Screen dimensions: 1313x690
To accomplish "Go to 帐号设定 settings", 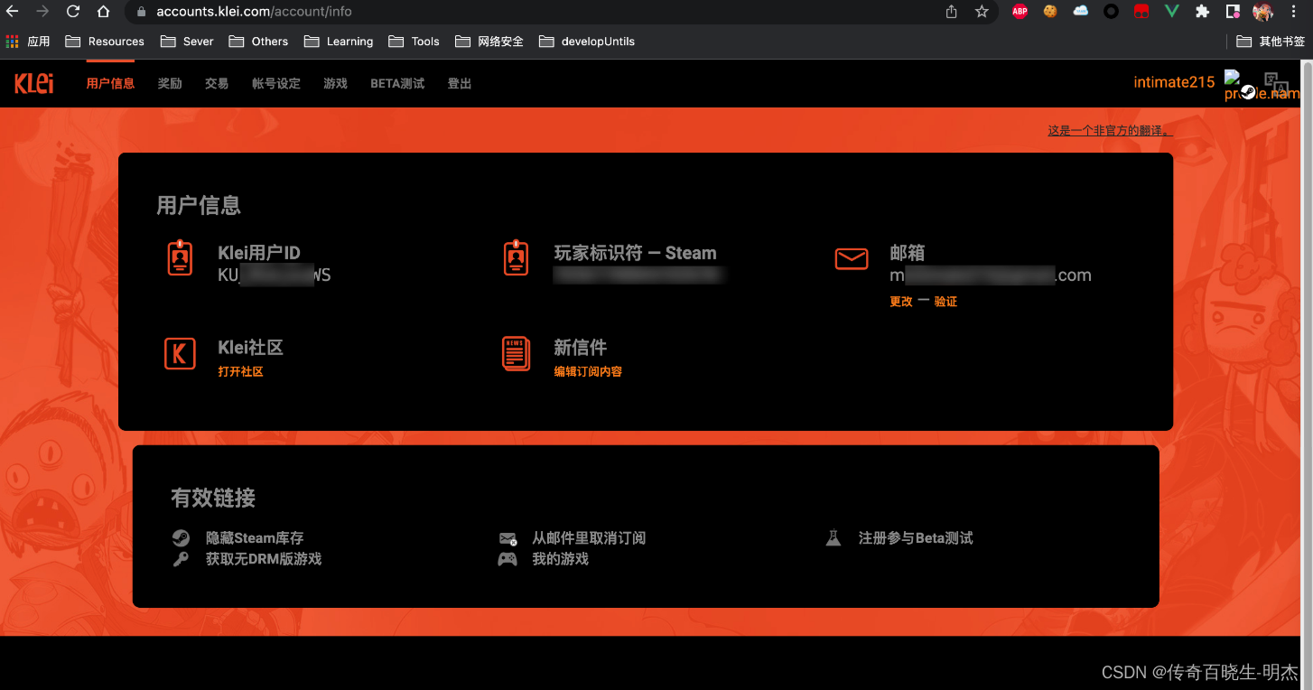I will [276, 83].
